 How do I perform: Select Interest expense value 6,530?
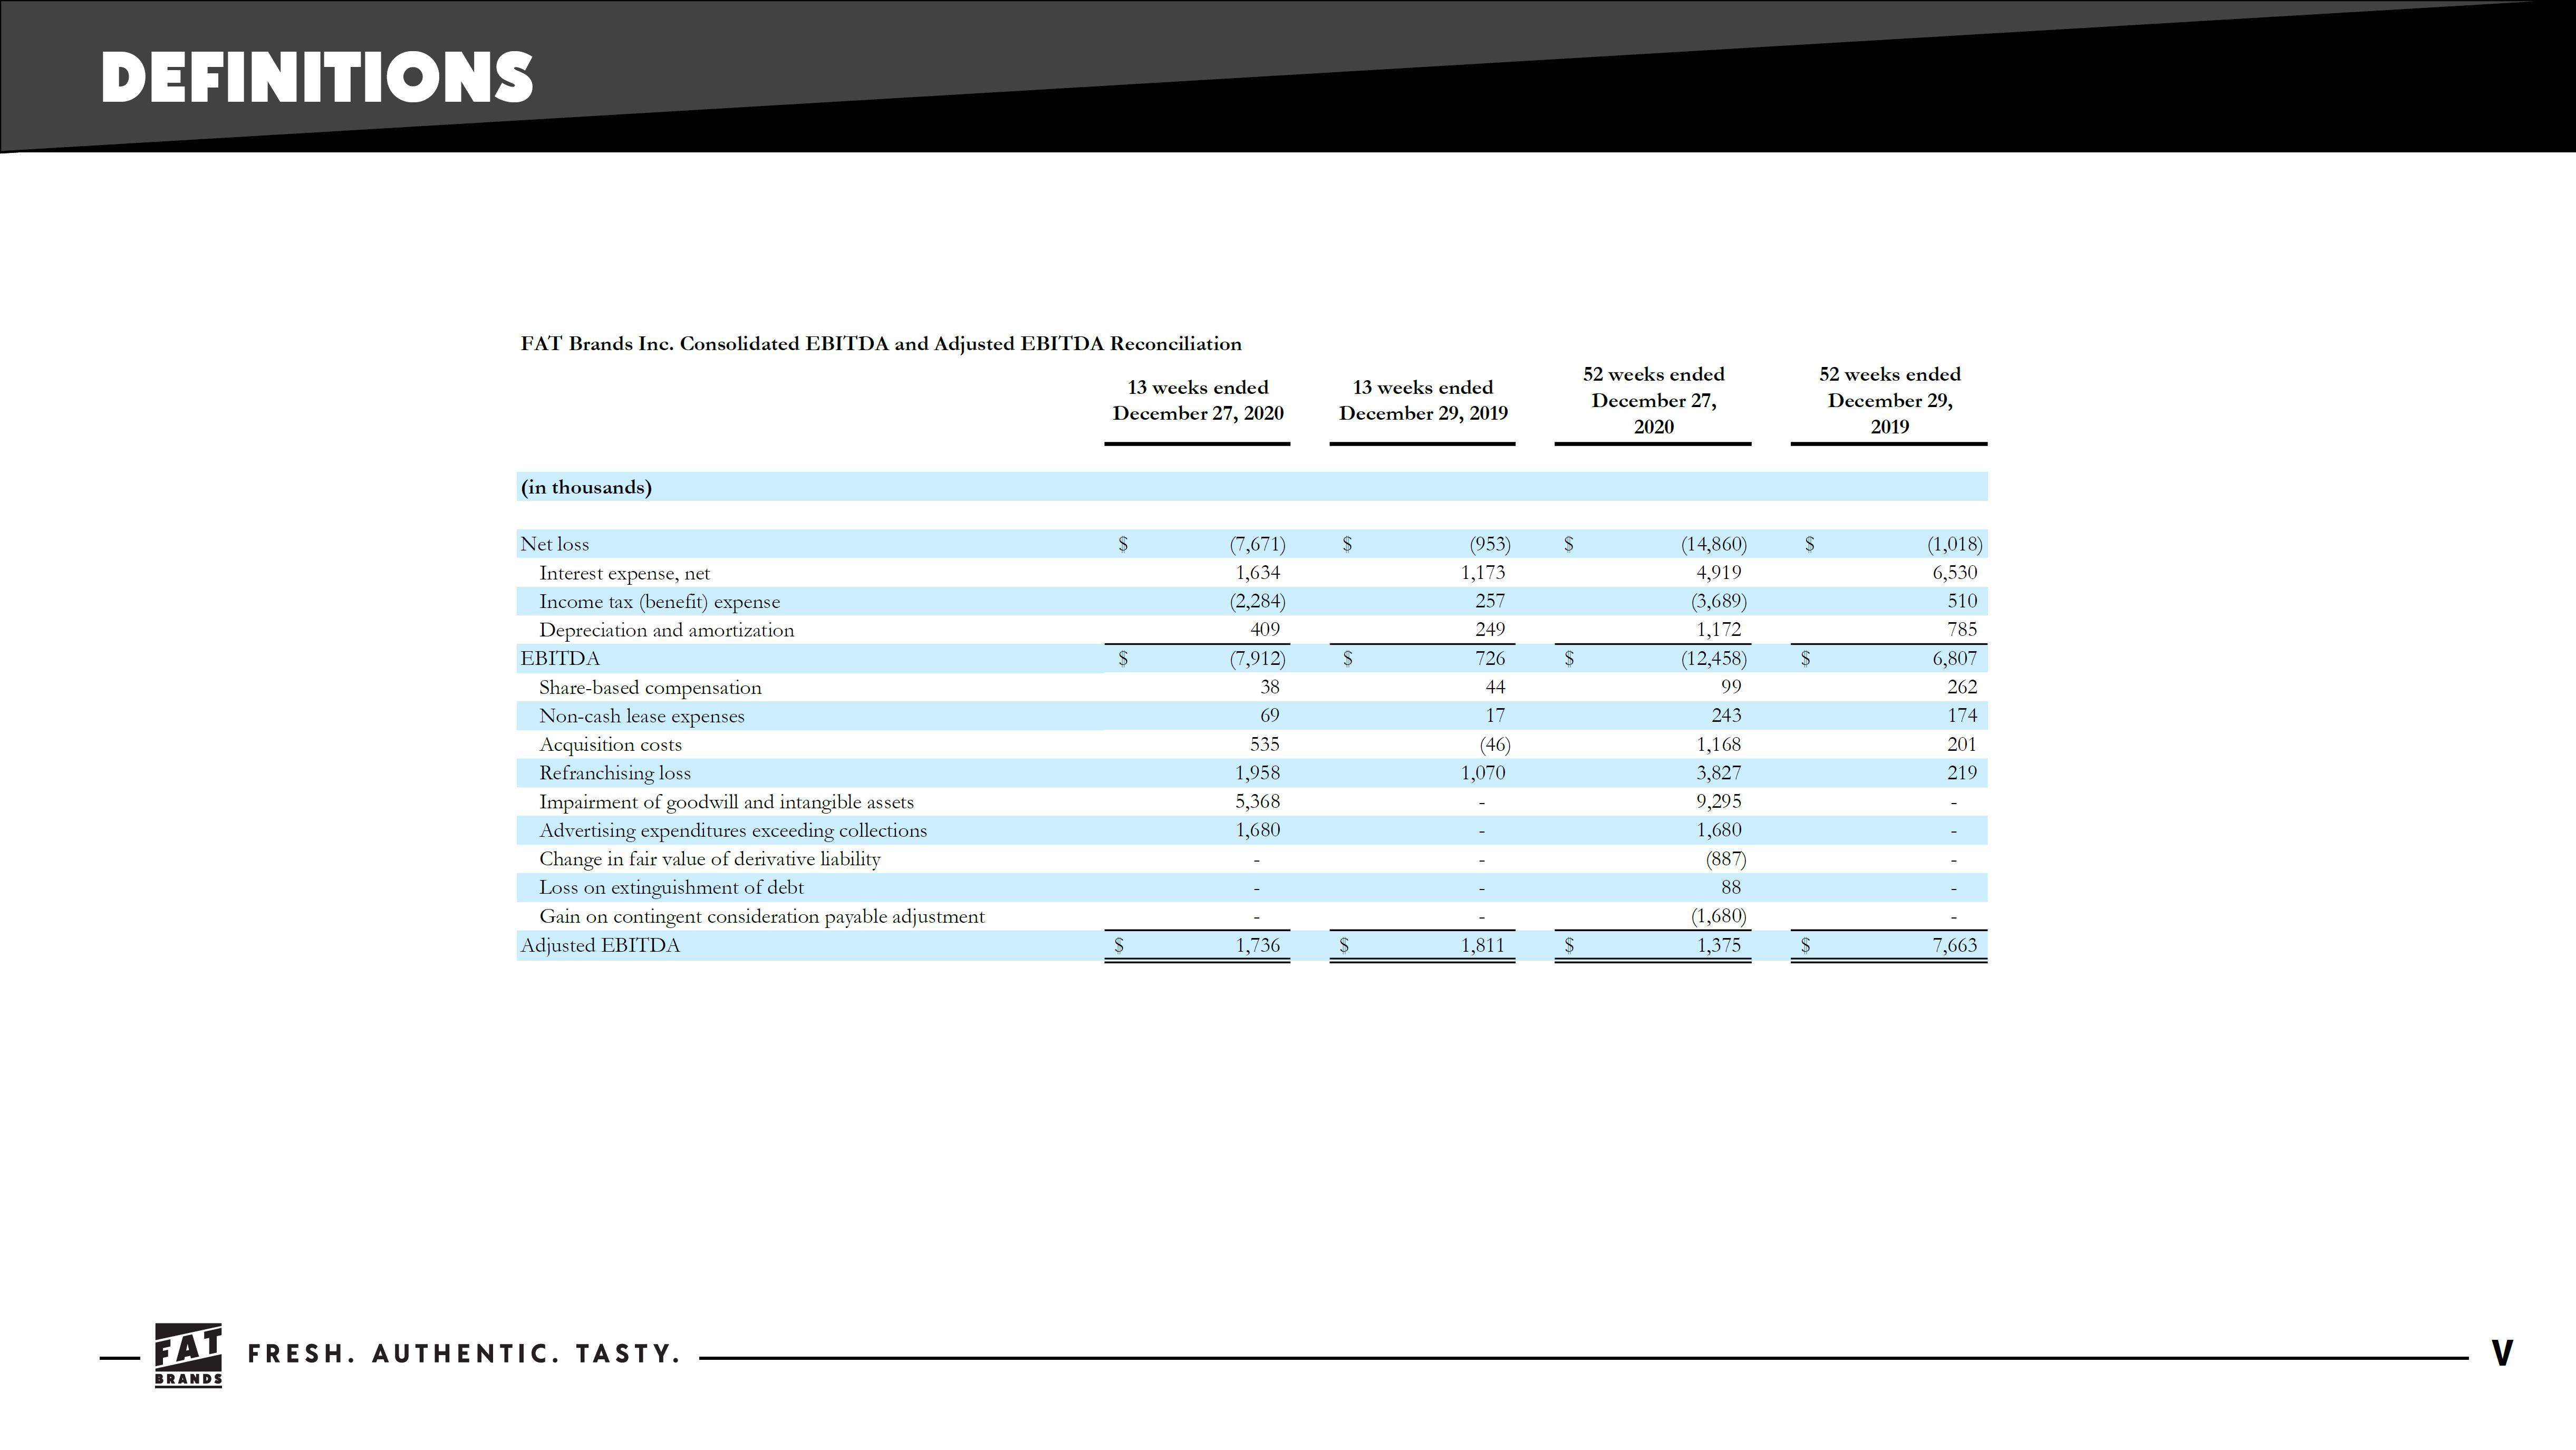pyautogui.click(x=1954, y=572)
